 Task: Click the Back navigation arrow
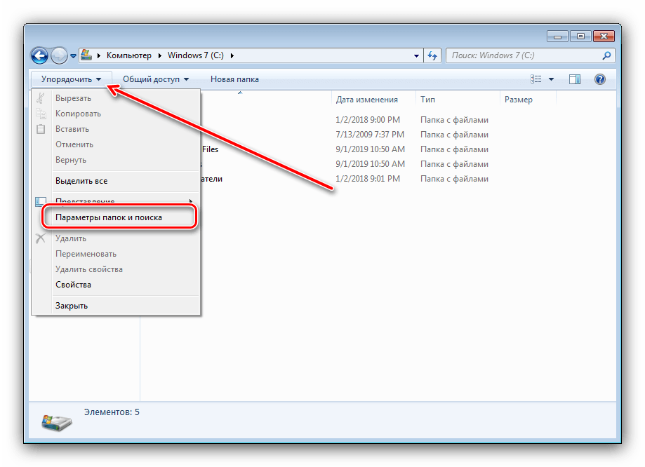point(39,55)
